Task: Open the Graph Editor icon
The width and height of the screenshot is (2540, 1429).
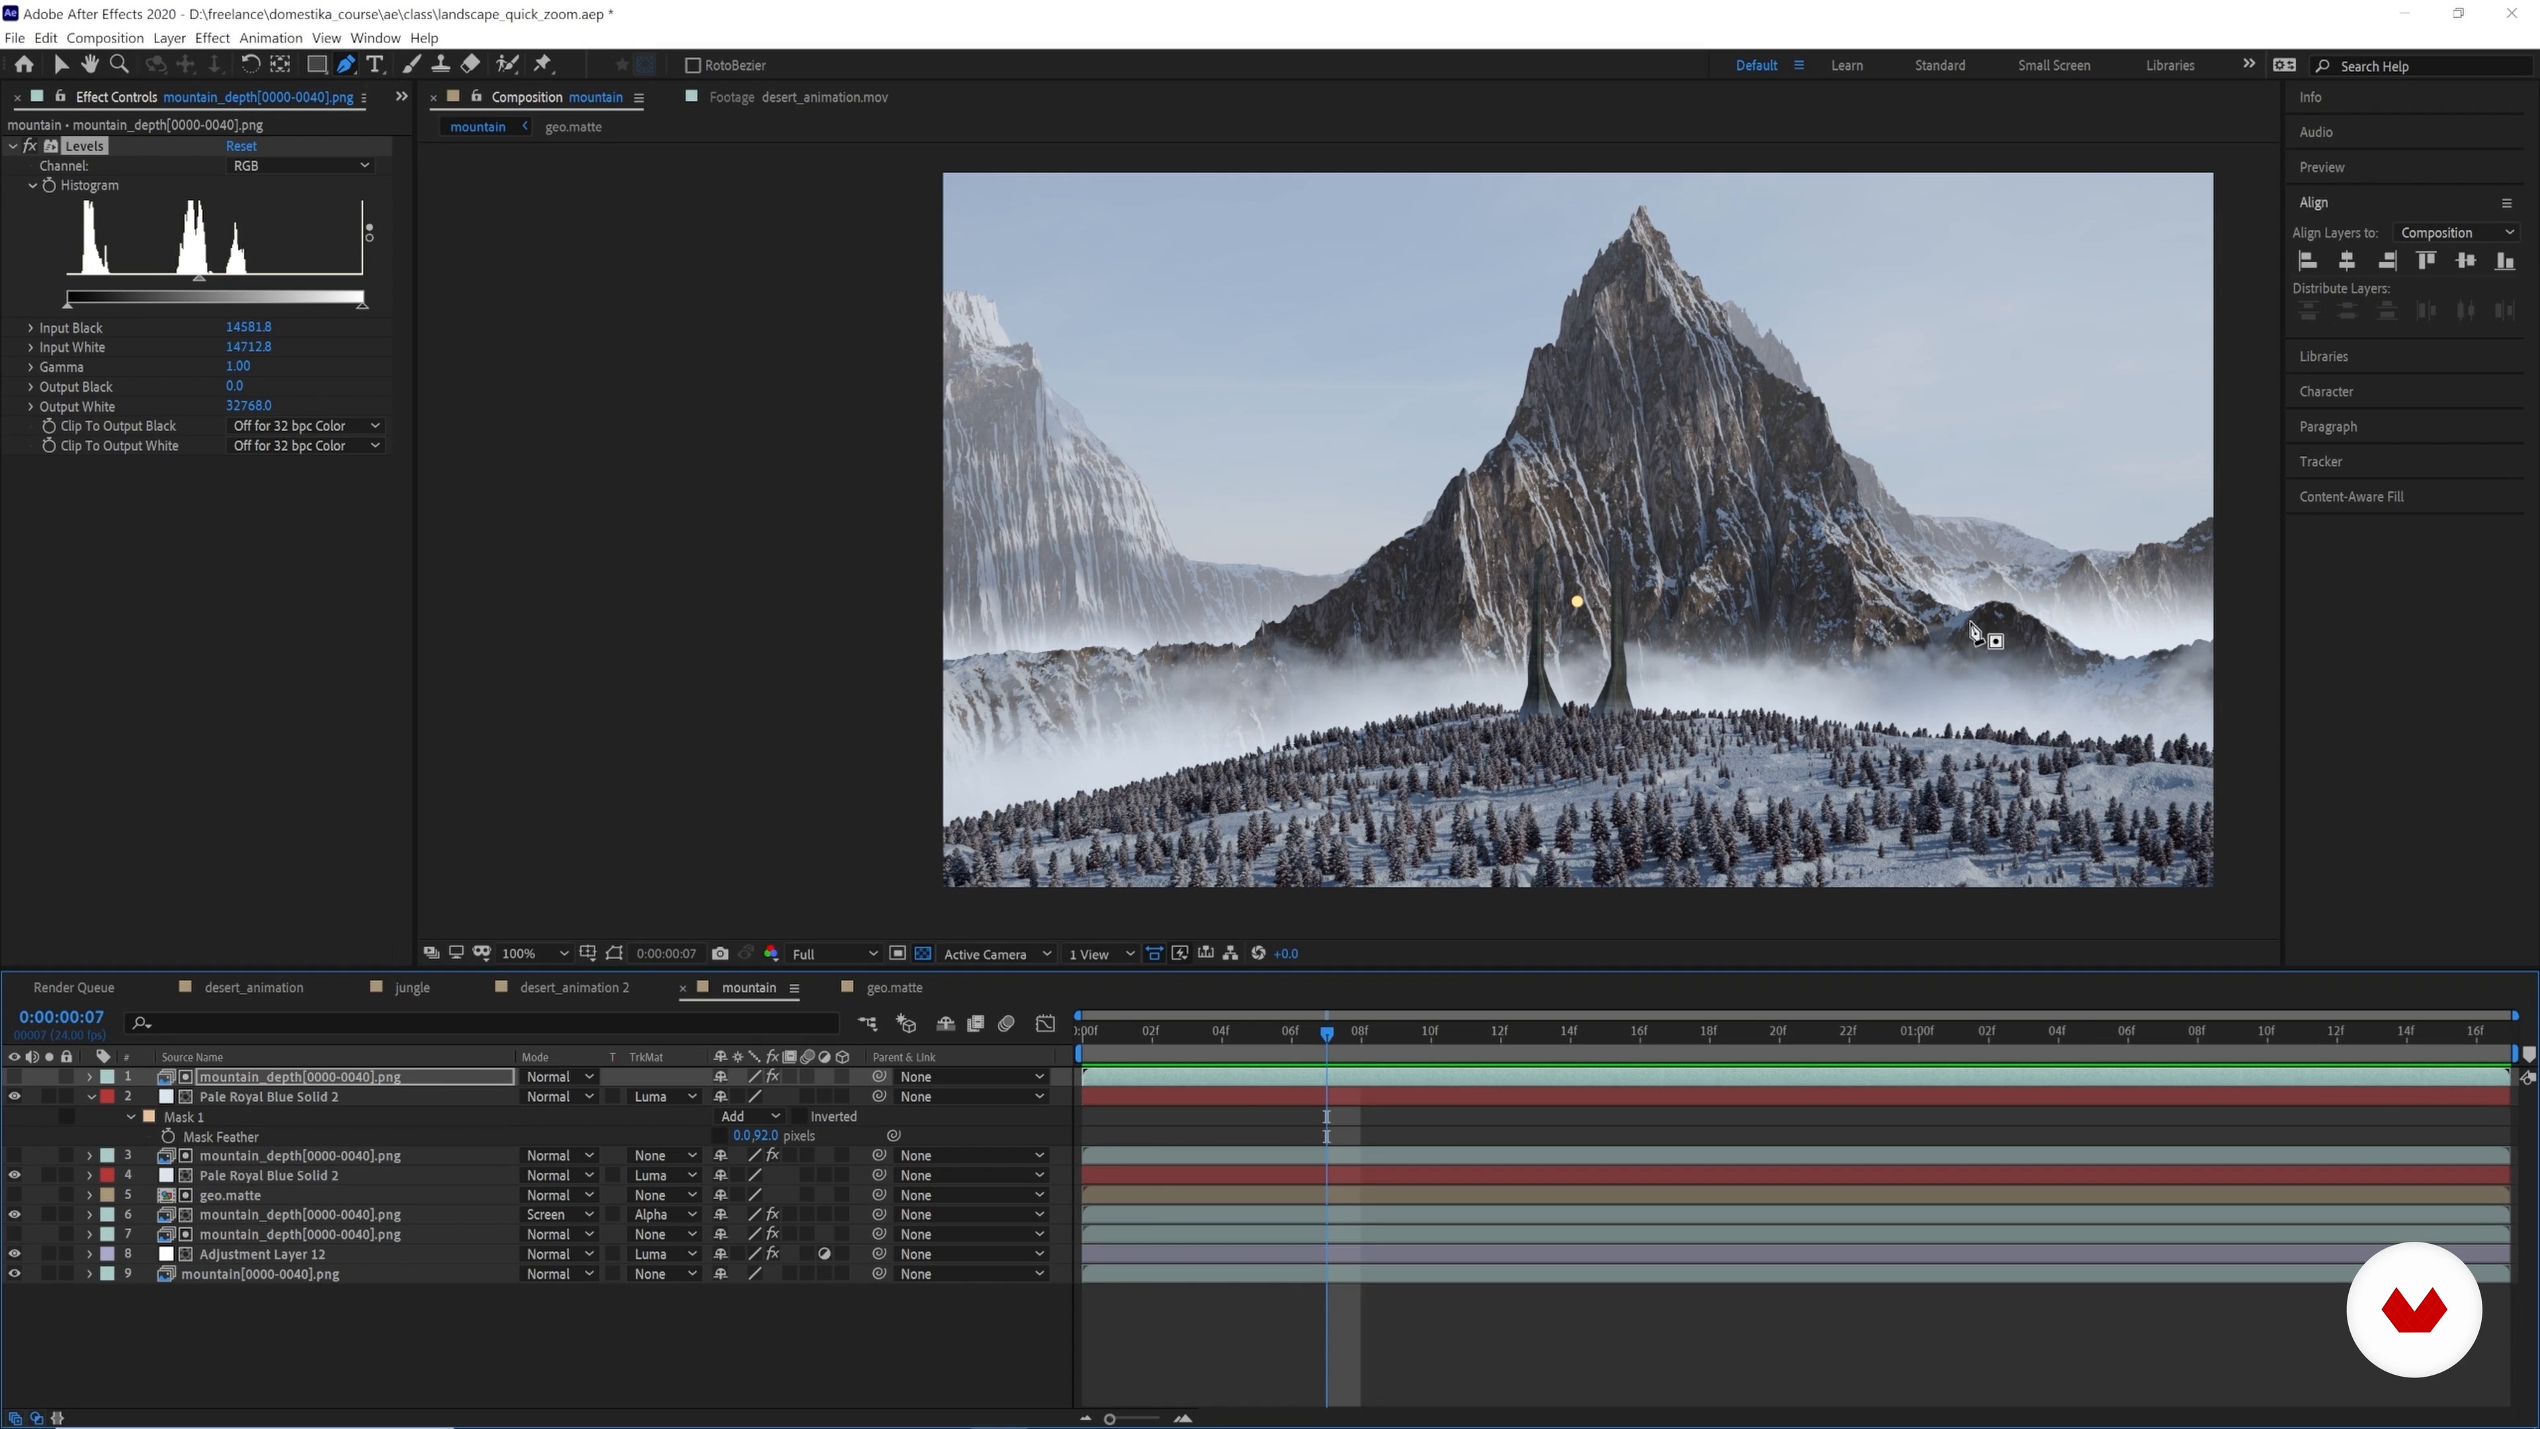Action: click(x=1045, y=1023)
